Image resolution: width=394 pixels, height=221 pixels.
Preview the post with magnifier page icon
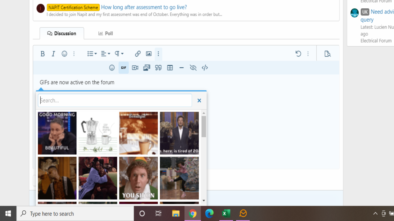327,54
